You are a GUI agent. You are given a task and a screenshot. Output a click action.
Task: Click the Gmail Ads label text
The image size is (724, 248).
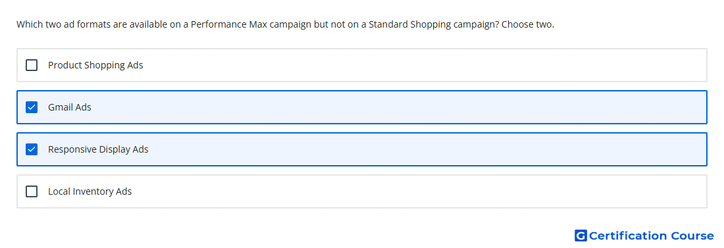70,107
